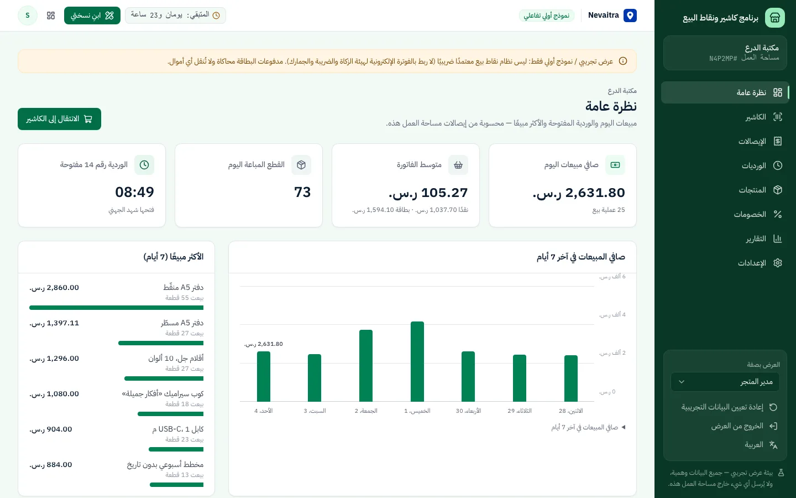This screenshot has width=796, height=498.
Task: Click the كابل USB-C، 1 م product name
Action: 178,429
